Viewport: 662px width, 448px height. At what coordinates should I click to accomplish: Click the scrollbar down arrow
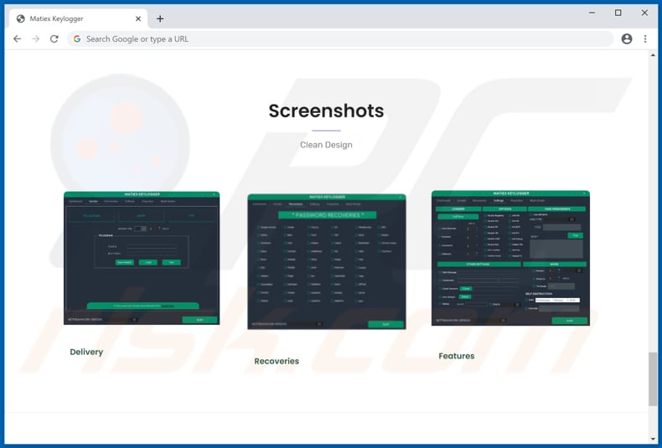click(x=653, y=439)
